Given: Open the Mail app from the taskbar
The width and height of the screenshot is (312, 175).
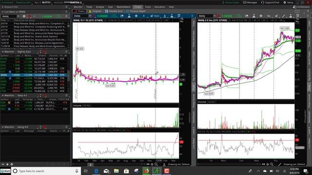Looking at the screenshot, I should 106,171.
